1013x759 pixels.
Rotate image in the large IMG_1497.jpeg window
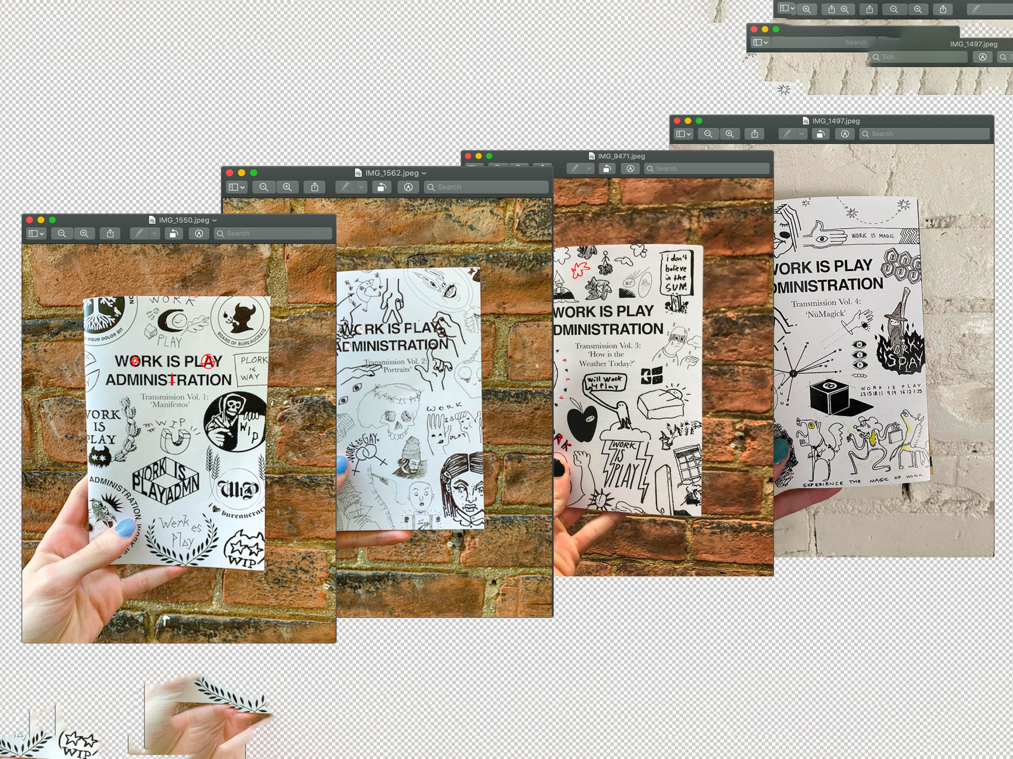tap(820, 134)
